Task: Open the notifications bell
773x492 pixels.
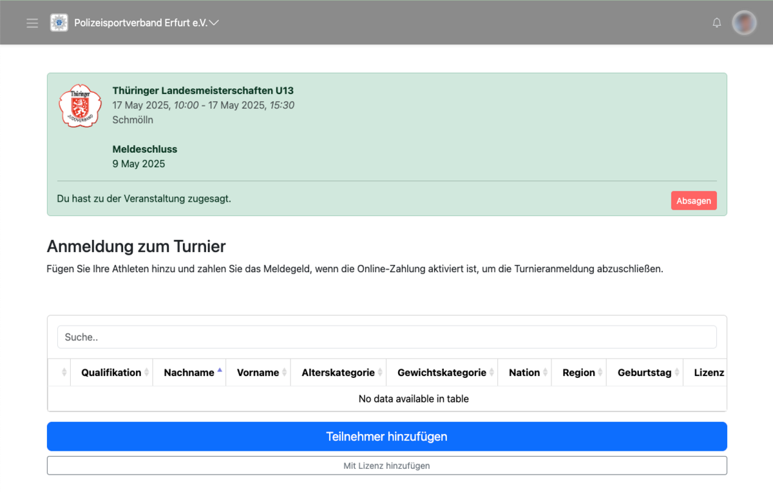Action: coord(716,23)
